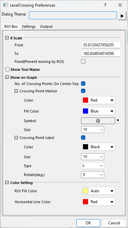Click the Dialog Theme arrow button

[x=122, y=16]
